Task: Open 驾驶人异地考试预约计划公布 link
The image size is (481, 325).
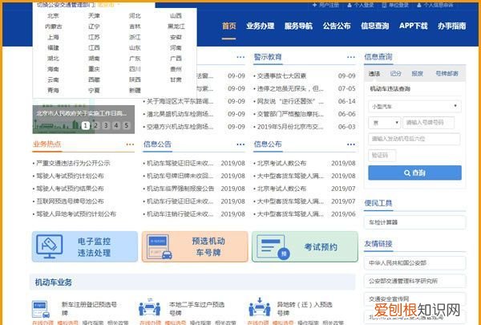Action: pyautogui.click(x=76, y=214)
